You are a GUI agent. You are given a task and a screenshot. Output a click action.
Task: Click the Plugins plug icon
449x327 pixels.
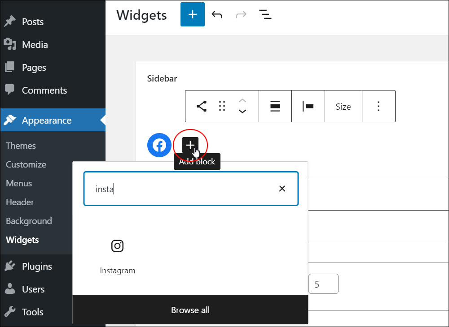click(x=10, y=266)
